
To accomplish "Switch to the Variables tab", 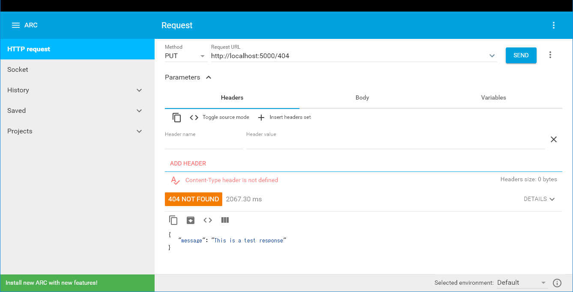I will point(494,98).
